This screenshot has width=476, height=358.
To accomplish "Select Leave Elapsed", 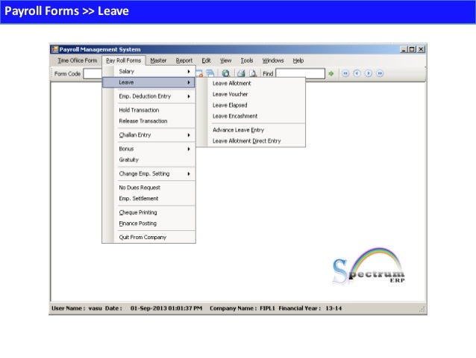I will click(256, 105).
